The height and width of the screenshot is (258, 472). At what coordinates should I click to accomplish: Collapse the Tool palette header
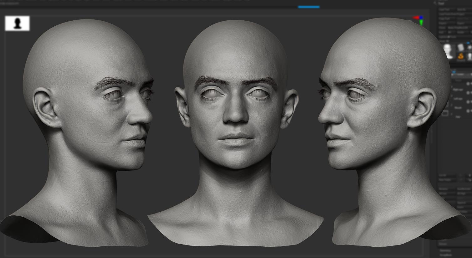tap(442, 3)
